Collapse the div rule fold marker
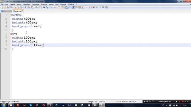The image size is (191, 107). coord(11,34)
